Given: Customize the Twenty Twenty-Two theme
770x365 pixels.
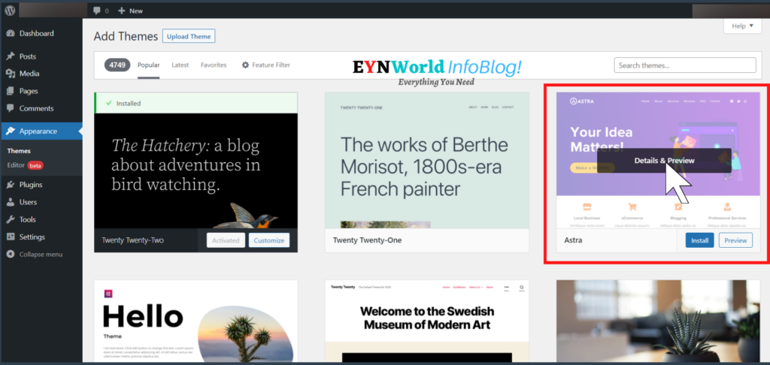Looking at the screenshot, I should (269, 240).
